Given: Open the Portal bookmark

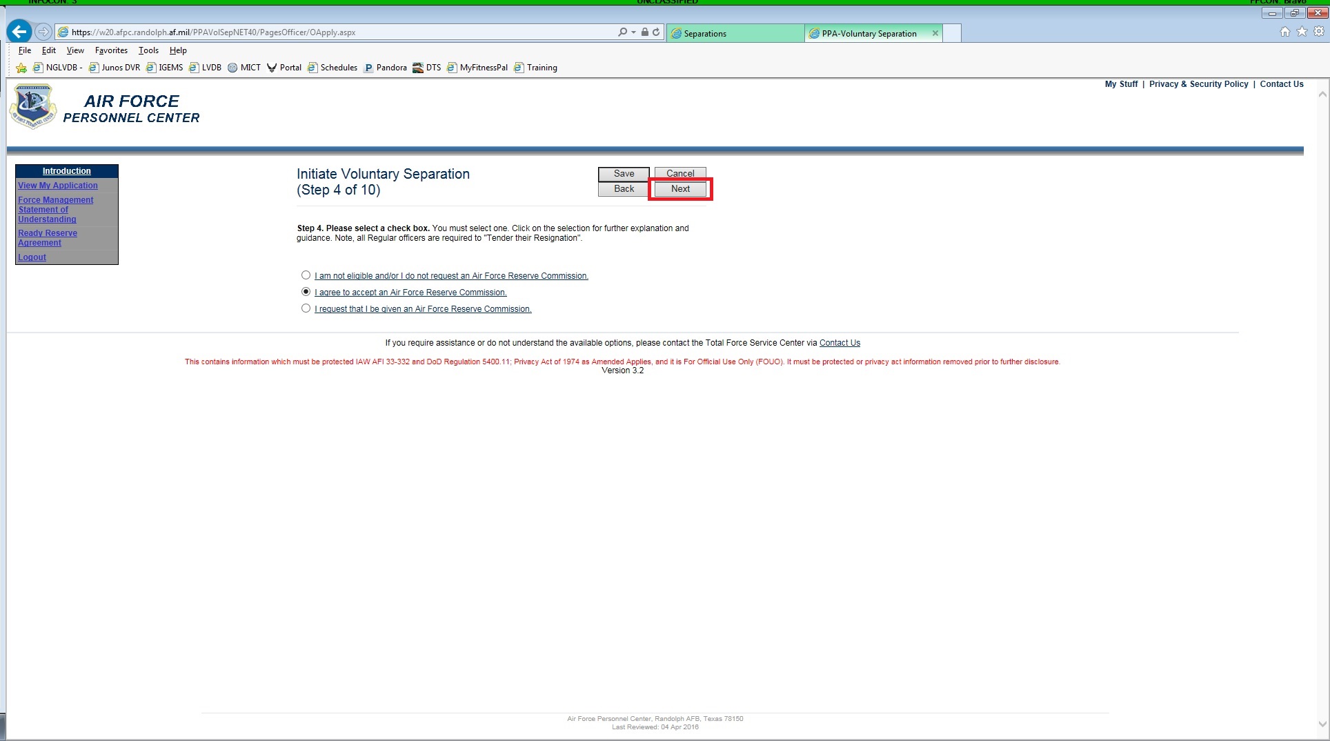Looking at the screenshot, I should click(284, 68).
